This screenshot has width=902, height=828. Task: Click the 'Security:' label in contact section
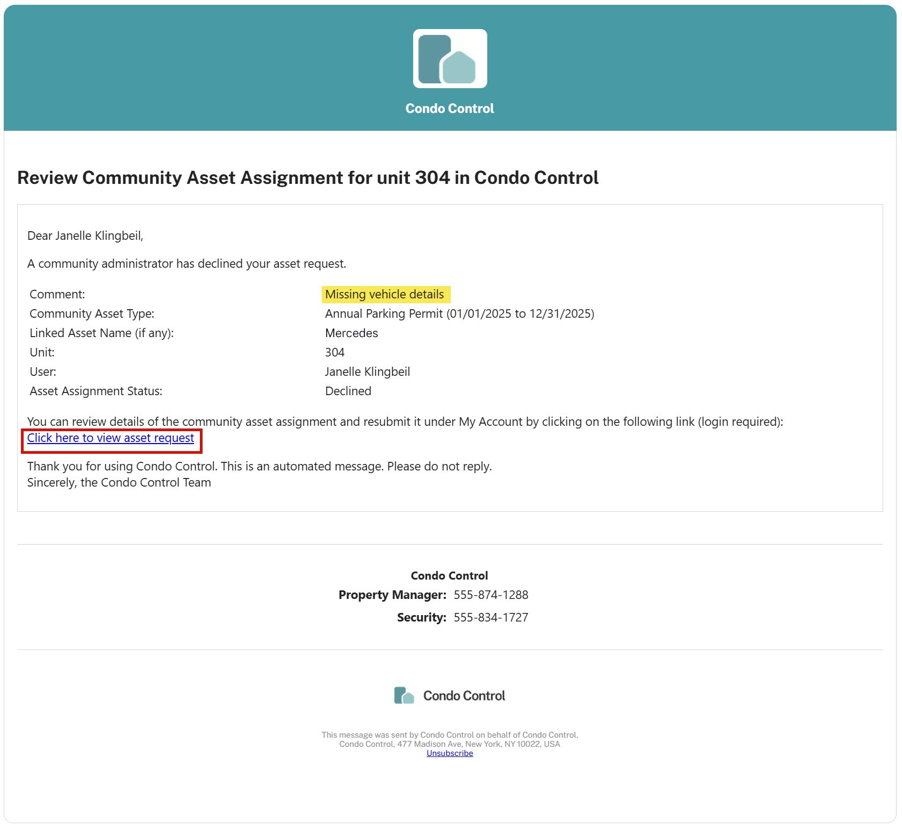point(422,617)
